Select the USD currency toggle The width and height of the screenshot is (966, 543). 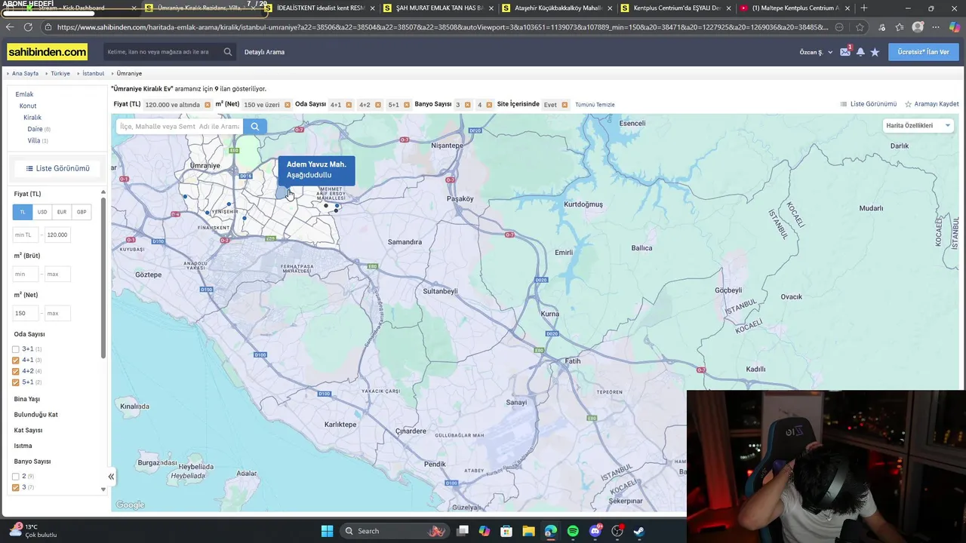click(x=42, y=212)
